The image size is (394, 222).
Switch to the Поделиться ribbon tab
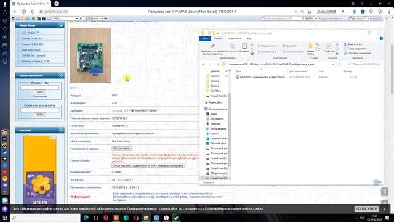coord(235,38)
